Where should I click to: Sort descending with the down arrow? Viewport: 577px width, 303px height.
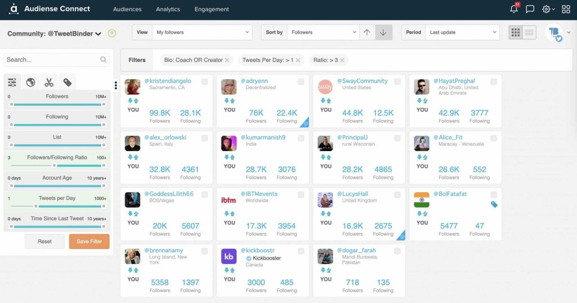pyautogui.click(x=383, y=32)
